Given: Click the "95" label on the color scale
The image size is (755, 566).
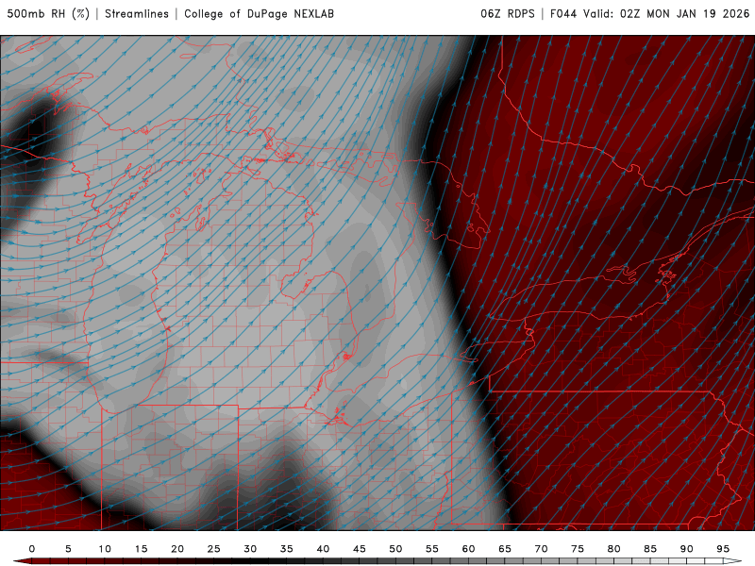Looking at the screenshot, I should 723,549.
